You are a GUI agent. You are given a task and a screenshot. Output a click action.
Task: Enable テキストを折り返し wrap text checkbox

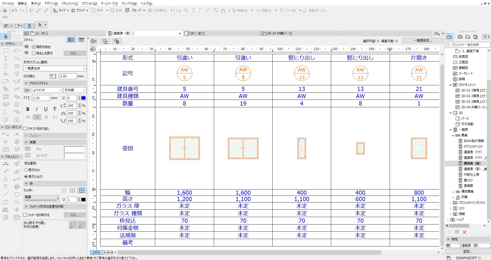[25, 128]
